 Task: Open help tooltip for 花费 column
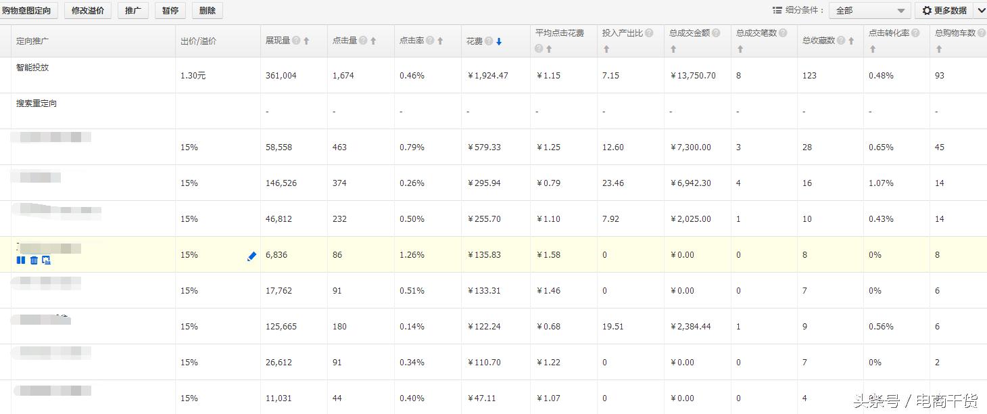[x=489, y=41]
